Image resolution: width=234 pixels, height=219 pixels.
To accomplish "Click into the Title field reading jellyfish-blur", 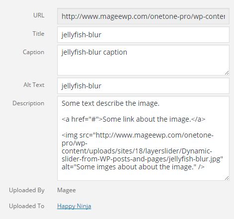I will (143, 35).
